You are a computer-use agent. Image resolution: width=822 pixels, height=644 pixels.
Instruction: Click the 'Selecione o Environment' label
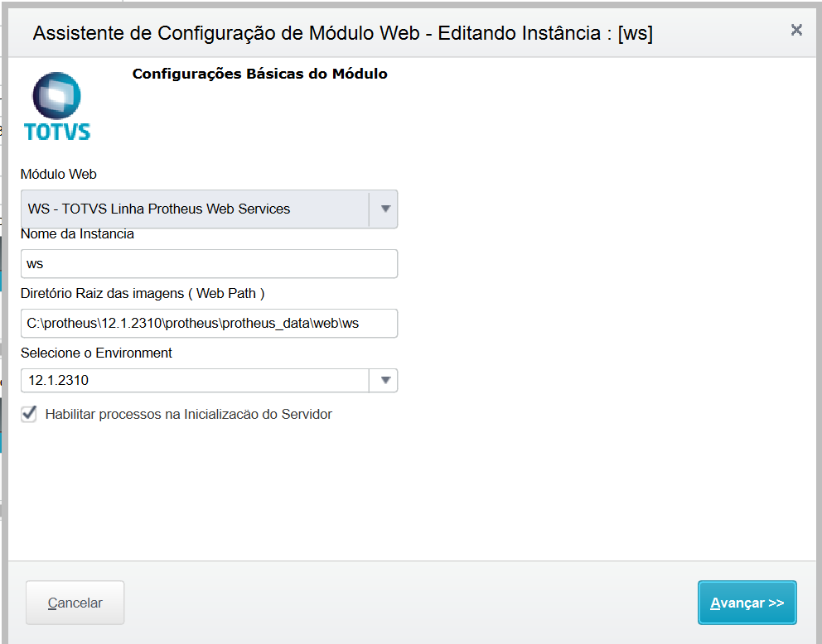pos(96,353)
